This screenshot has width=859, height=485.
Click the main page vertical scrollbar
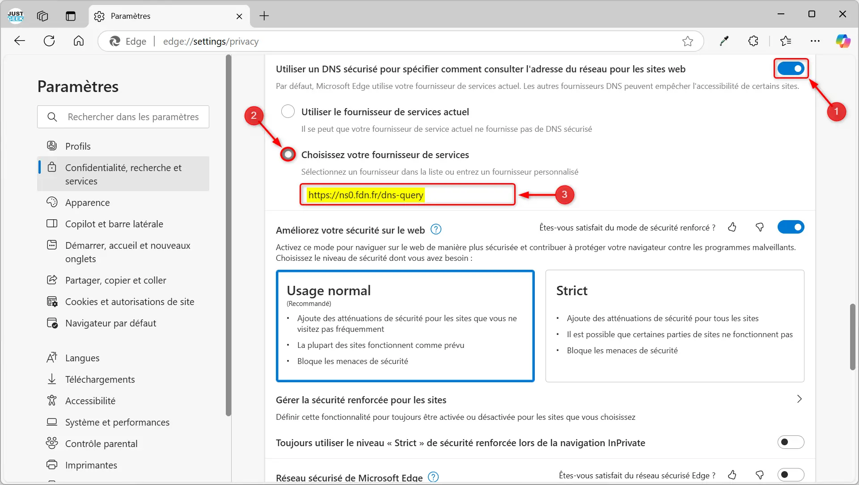tap(853, 337)
